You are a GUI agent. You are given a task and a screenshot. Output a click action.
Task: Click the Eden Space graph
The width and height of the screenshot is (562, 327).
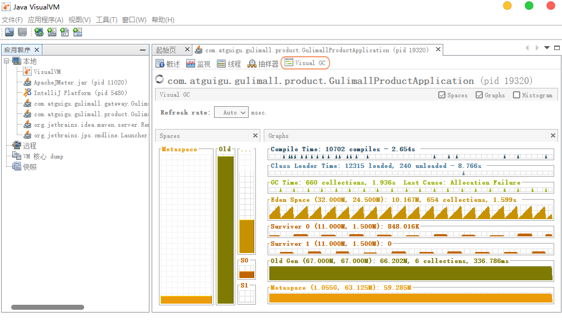(411, 212)
